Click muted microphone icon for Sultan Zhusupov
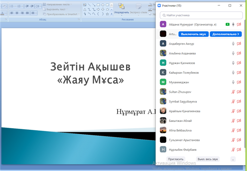Screen dimensions: 247x171 point(233,92)
